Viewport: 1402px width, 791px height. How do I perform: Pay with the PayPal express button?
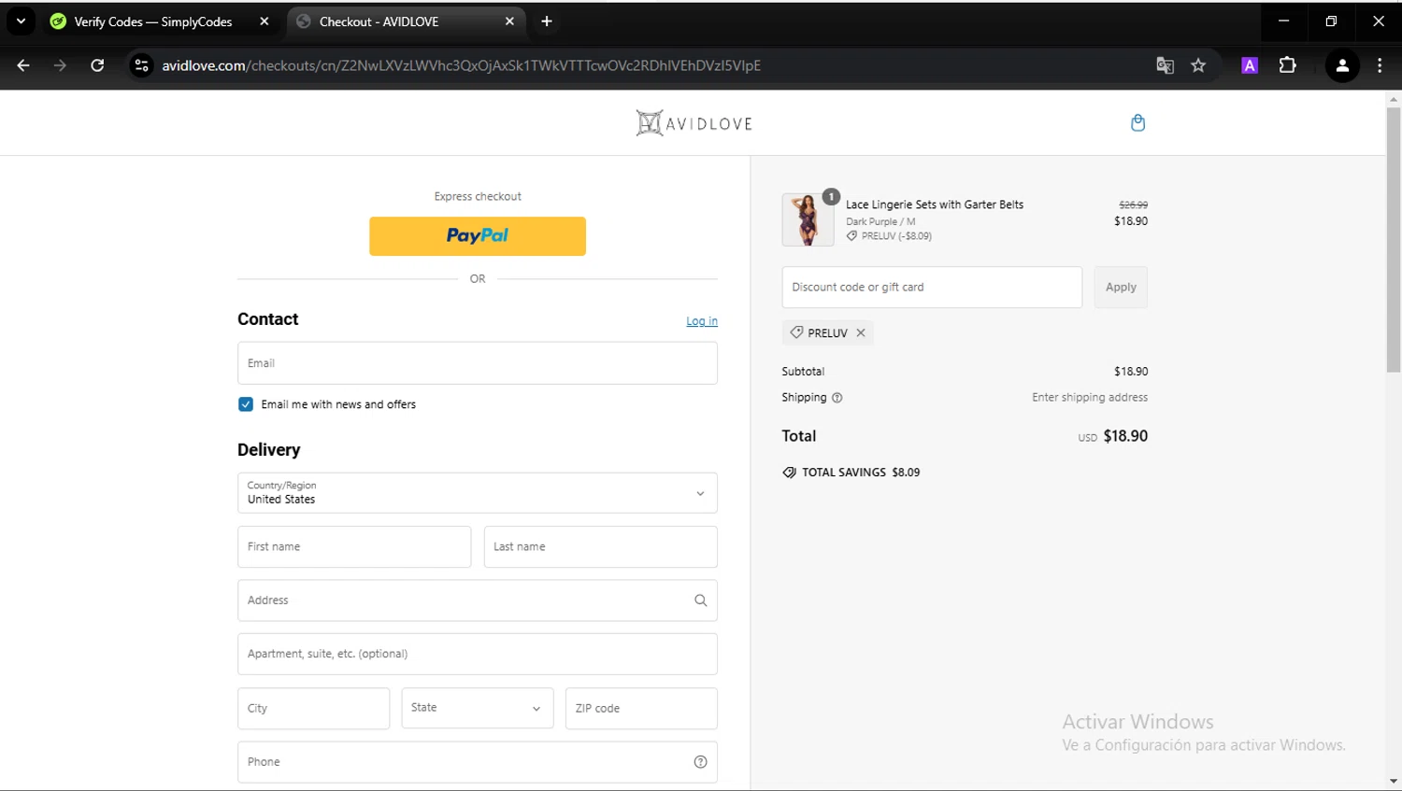[x=478, y=236]
